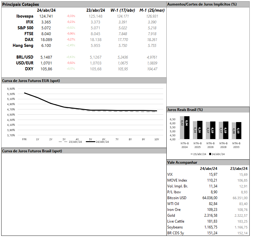Click the Hang Seng percentage change +2,45%

click(x=71, y=45)
